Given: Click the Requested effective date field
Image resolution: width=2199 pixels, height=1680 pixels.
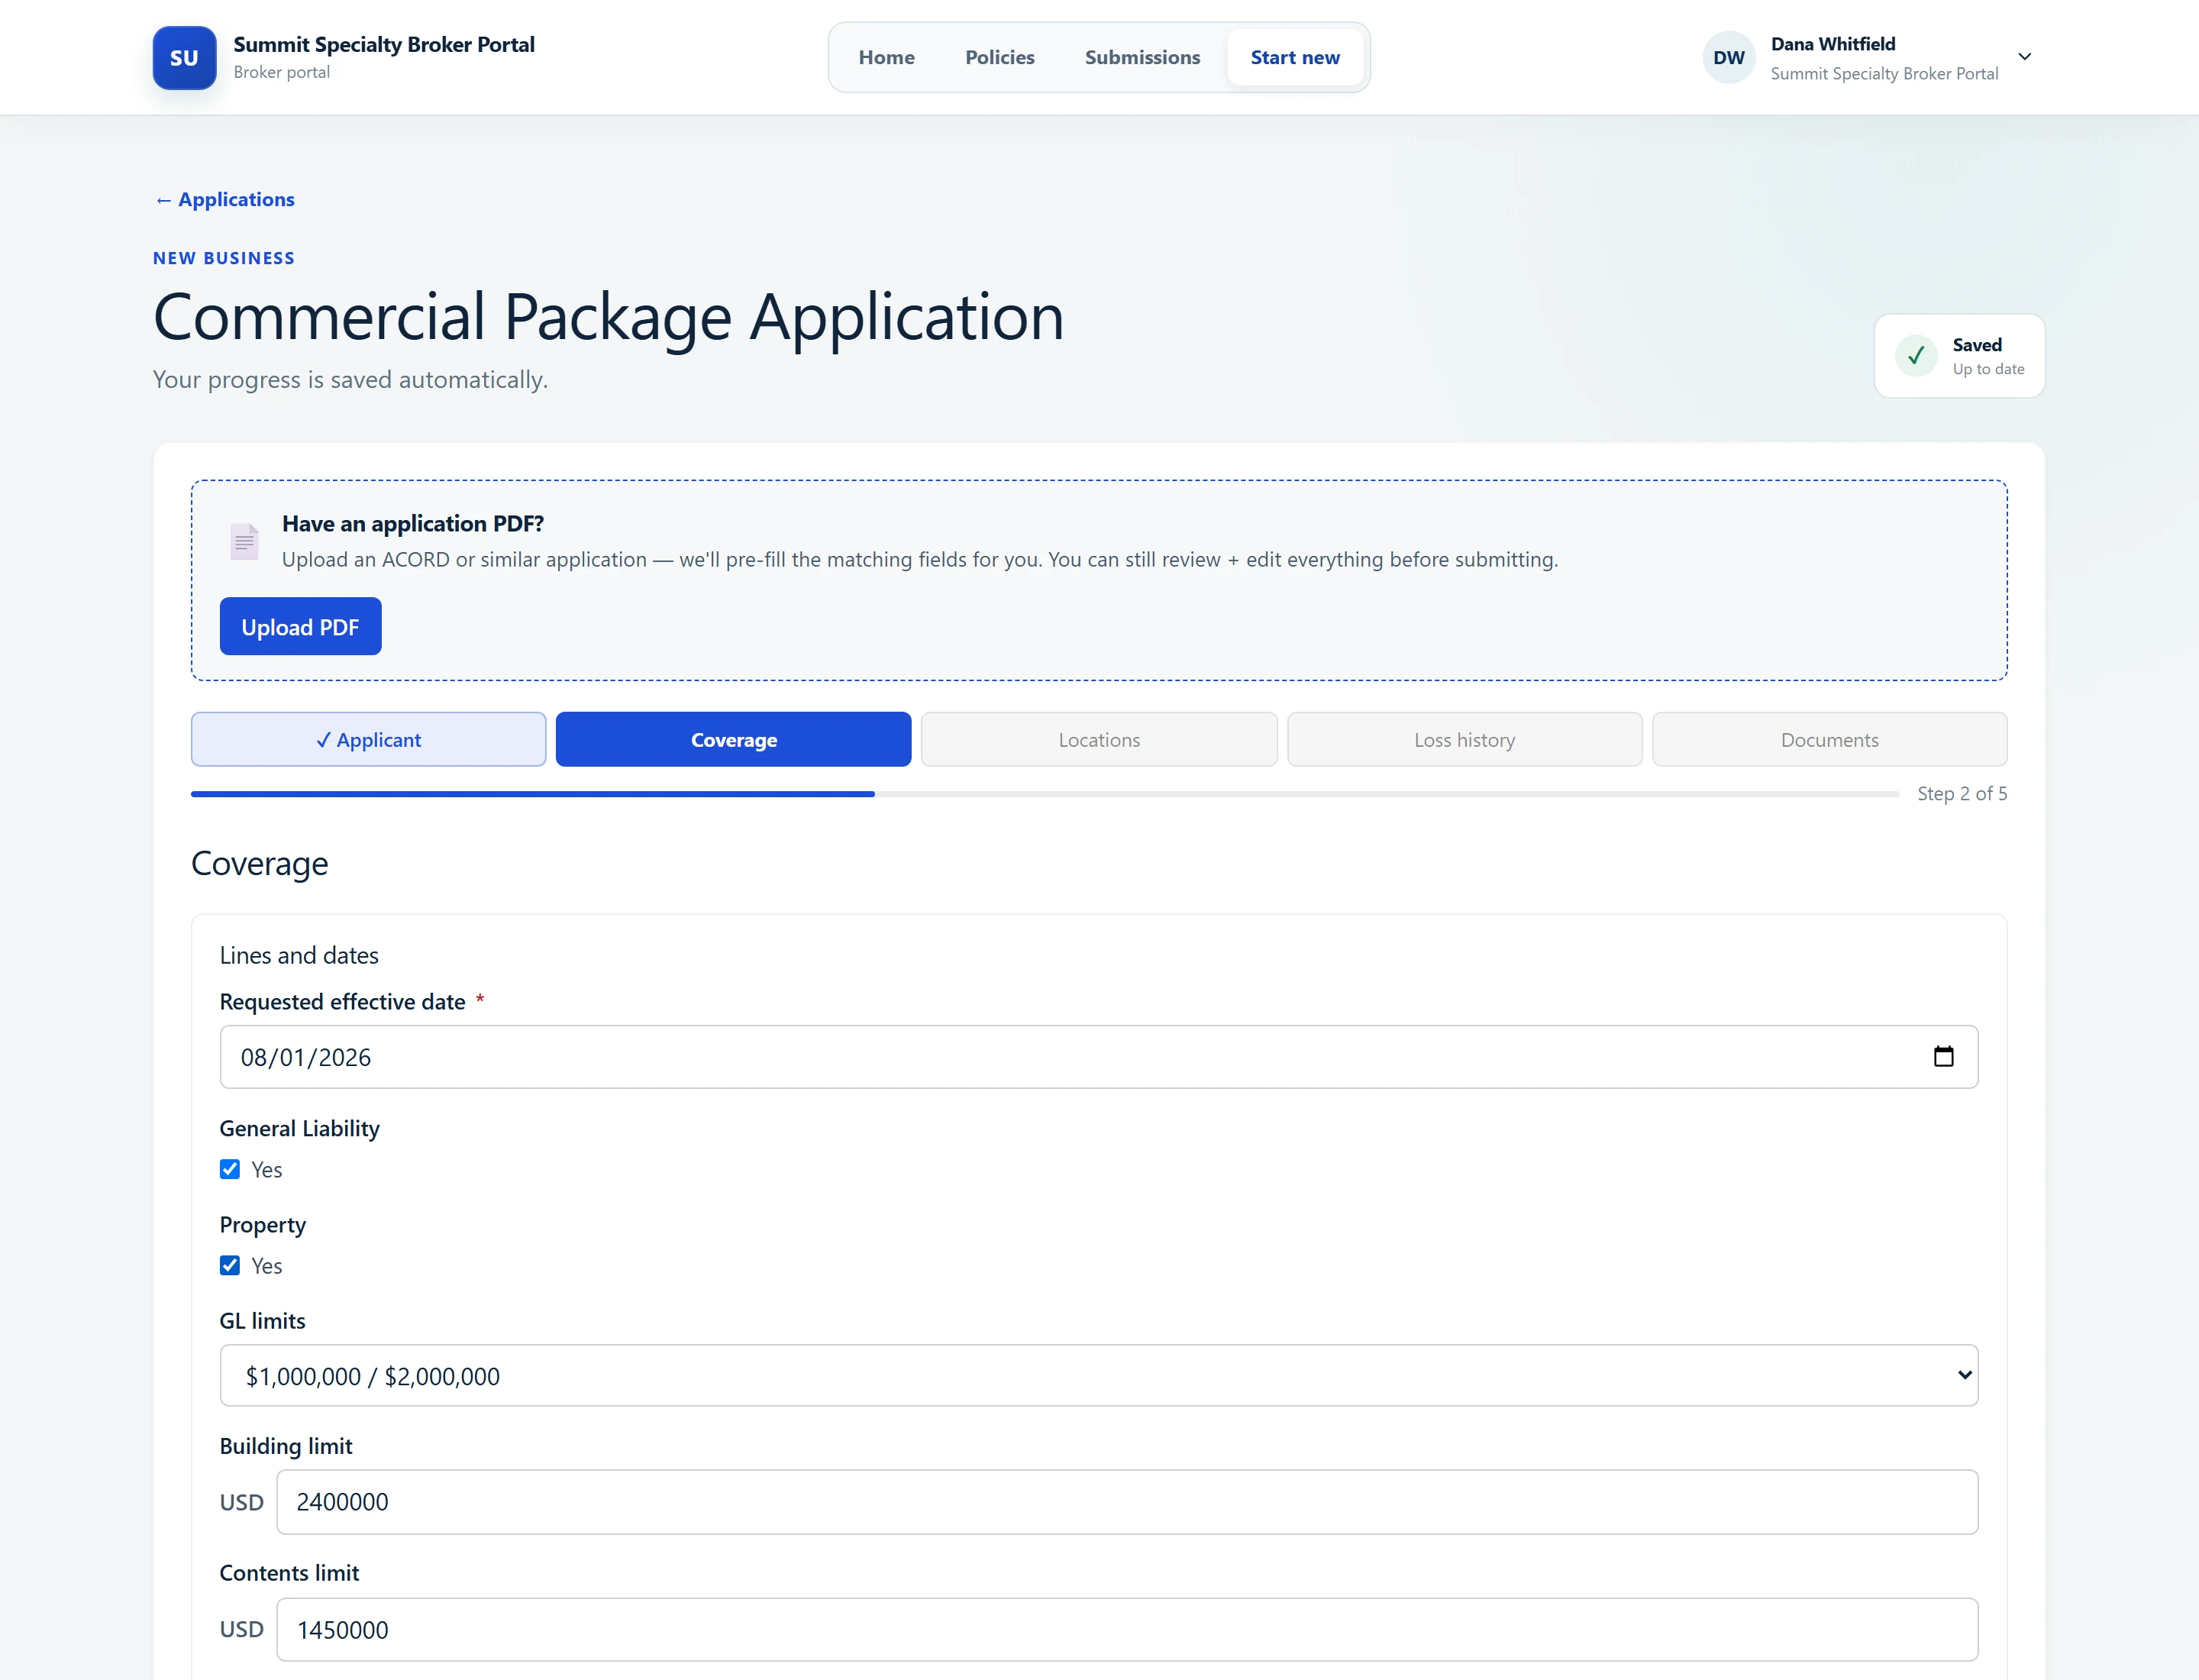Looking at the screenshot, I should pos(1099,1057).
